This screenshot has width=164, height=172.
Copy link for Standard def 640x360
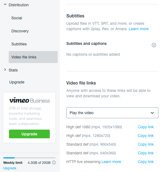146,153
